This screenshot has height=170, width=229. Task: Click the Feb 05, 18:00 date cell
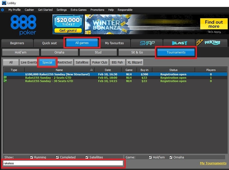[x=108, y=77]
